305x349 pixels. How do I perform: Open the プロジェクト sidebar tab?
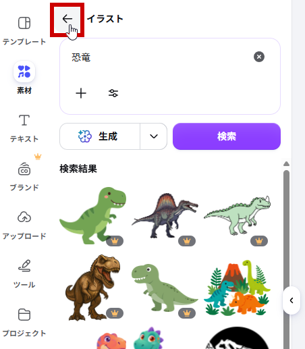(x=24, y=323)
